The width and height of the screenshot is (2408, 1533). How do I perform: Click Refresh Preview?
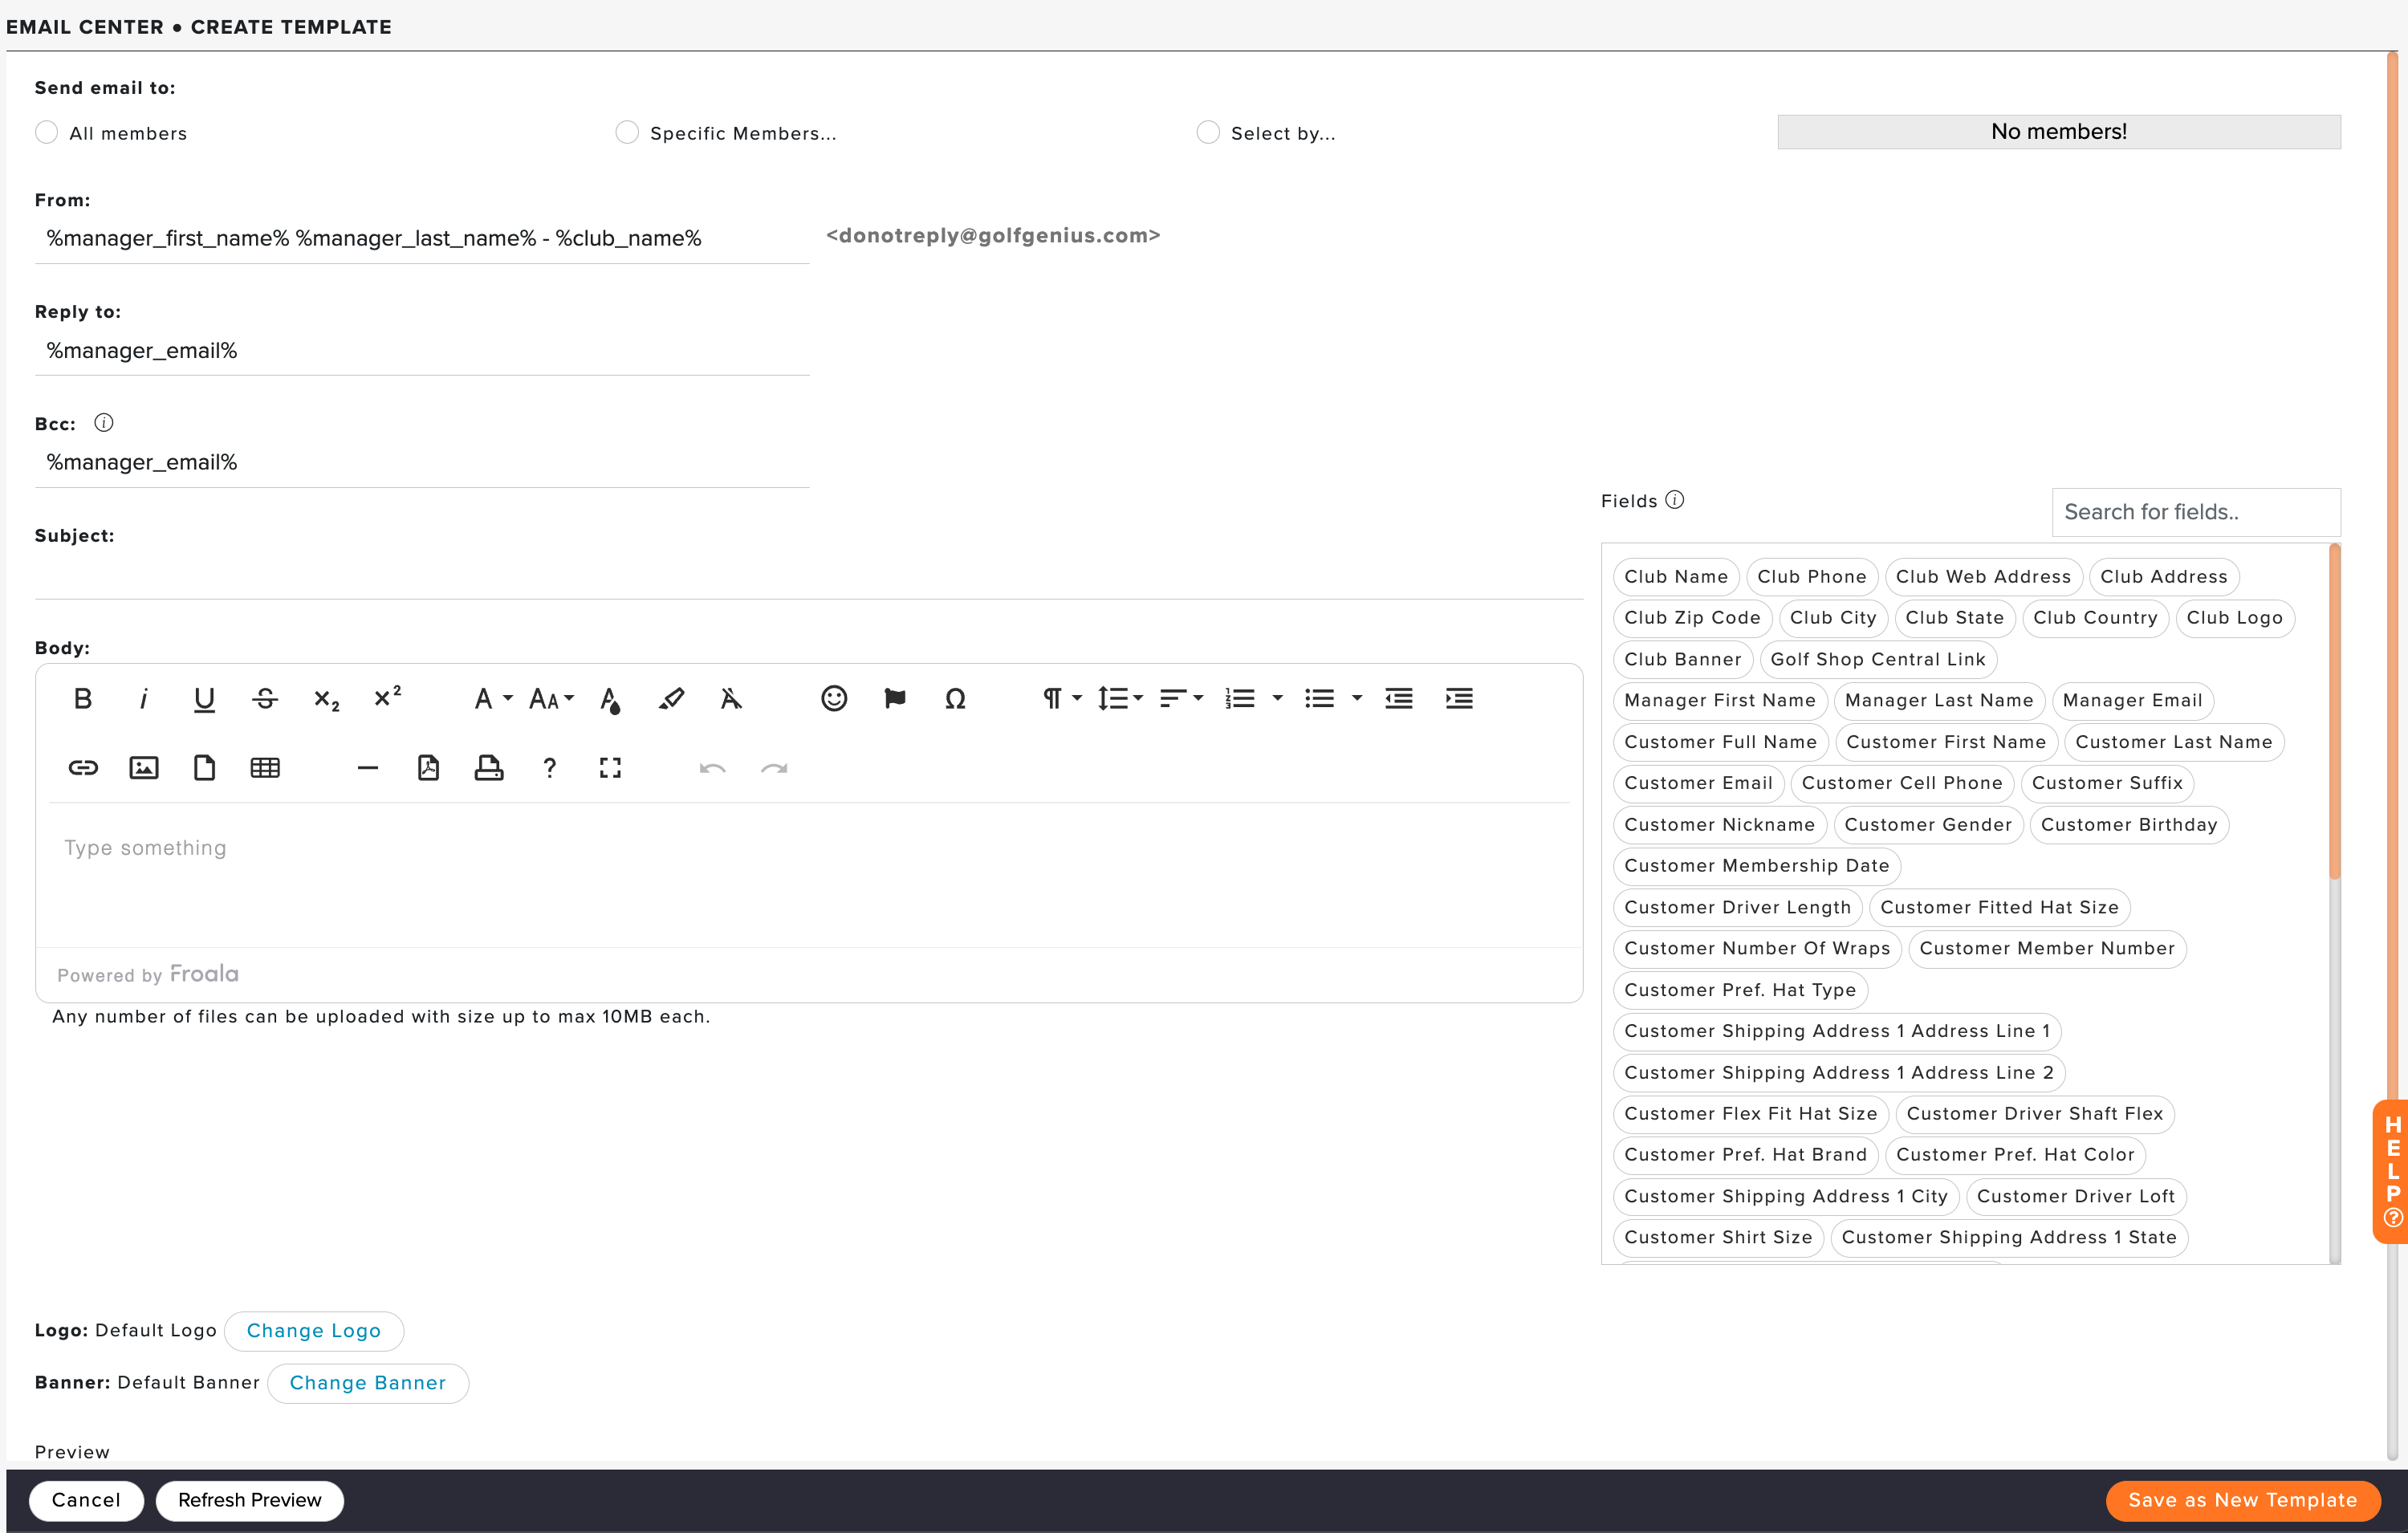[x=250, y=1500]
